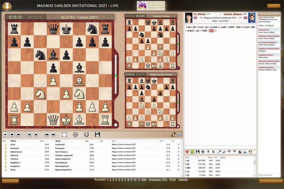Select the pen annotation icon

[219, 152]
